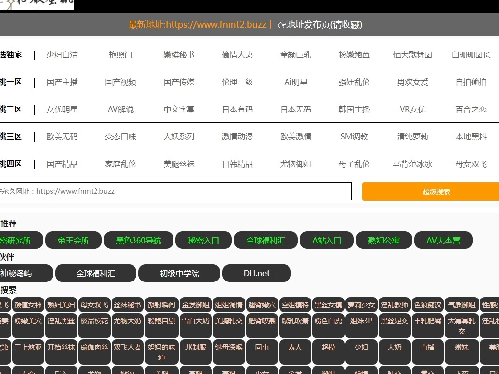This screenshot has height=374, width=499.
Task: Open the 地址发布页(请收藏) link
Action: tap(324, 25)
